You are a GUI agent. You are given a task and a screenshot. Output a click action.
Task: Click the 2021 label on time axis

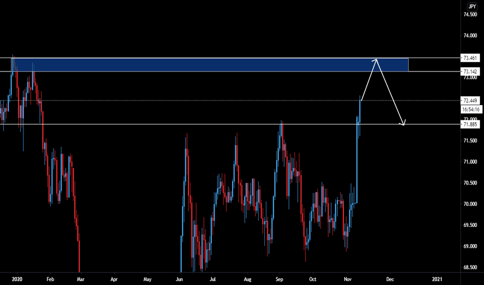pos(437,279)
